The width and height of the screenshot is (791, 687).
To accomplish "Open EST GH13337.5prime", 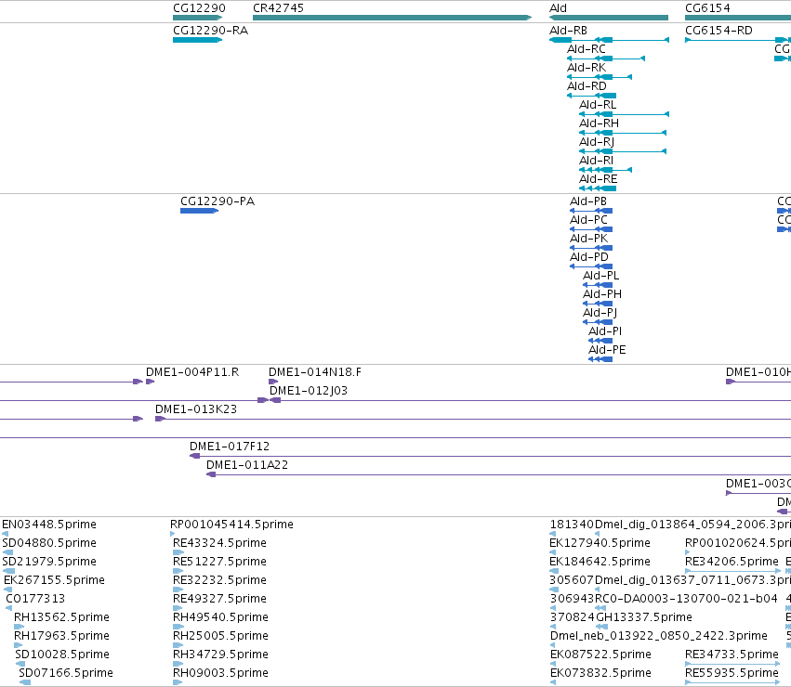I will [x=644, y=617].
